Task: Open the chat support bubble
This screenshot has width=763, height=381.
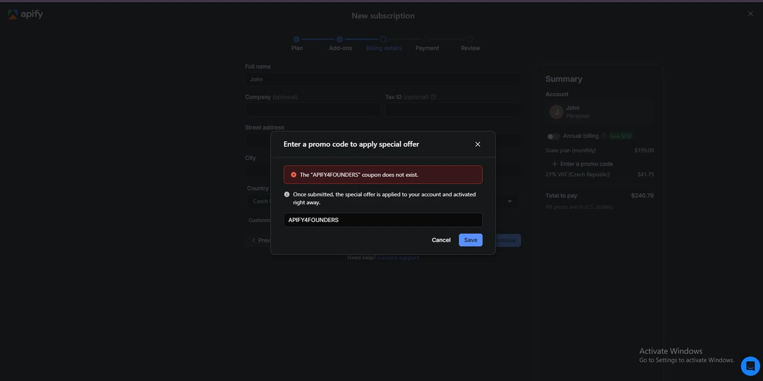Action: pos(750,366)
